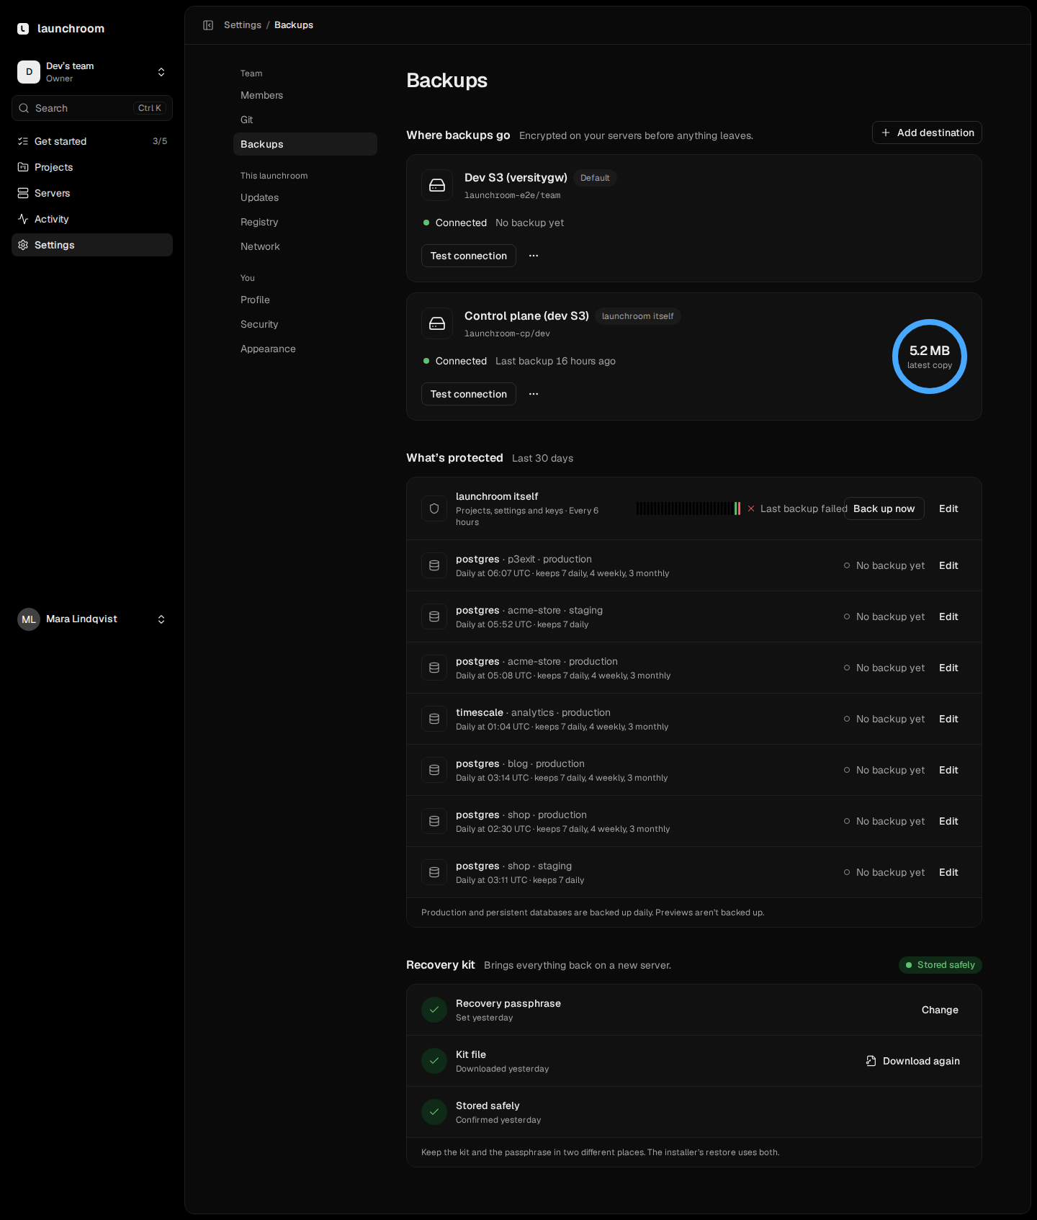Click Back up now button
This screenshot has width=1037, height=1220.
[x=884, y=508]
